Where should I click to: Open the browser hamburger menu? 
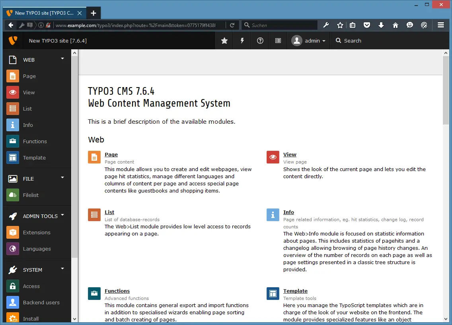coord(441,25)
